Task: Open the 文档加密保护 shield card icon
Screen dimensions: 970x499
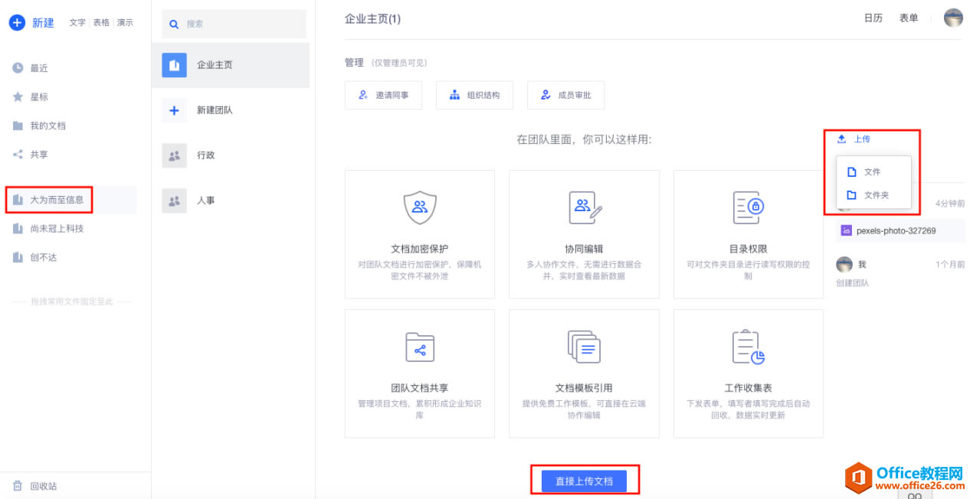Action: [419, 207]
